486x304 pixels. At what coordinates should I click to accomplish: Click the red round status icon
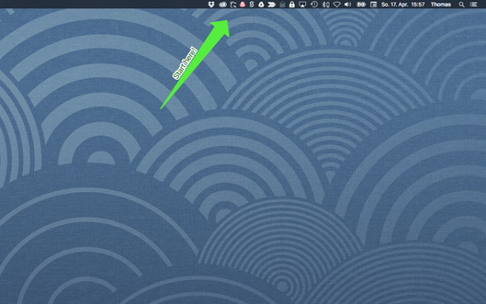[x=243, y=4]
